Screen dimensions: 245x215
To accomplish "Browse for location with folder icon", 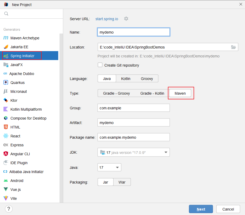I will 233,47.
